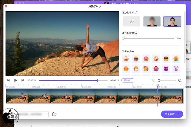This screenshot has width=191, height=127.
Task: Skip to the next frame
Action: pyautogui.click(x=23, y=80)
